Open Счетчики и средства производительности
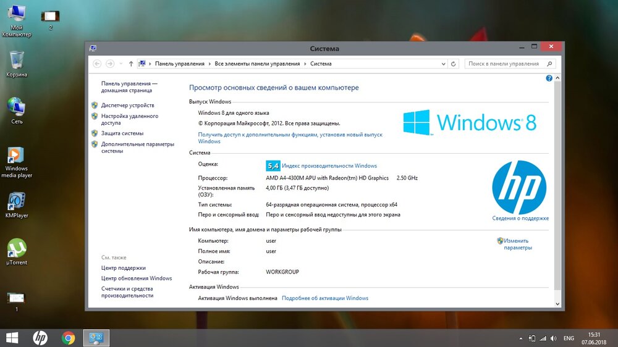618x347 pixels. coord(127,292)
